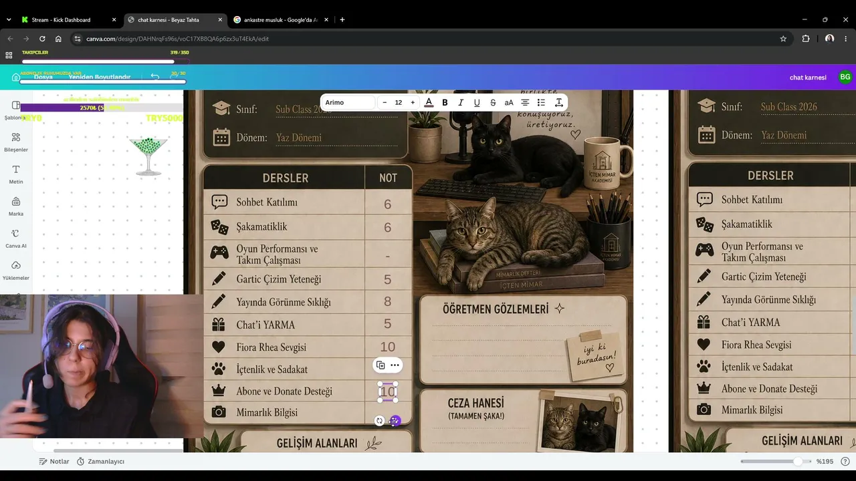Image resolution: width=856 pixels, height=481 pixels.
Task: Open the browser home page
Action: [x=58, y=39]
